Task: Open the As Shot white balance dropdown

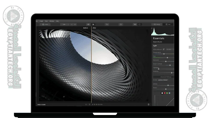Action: point(170,49)
